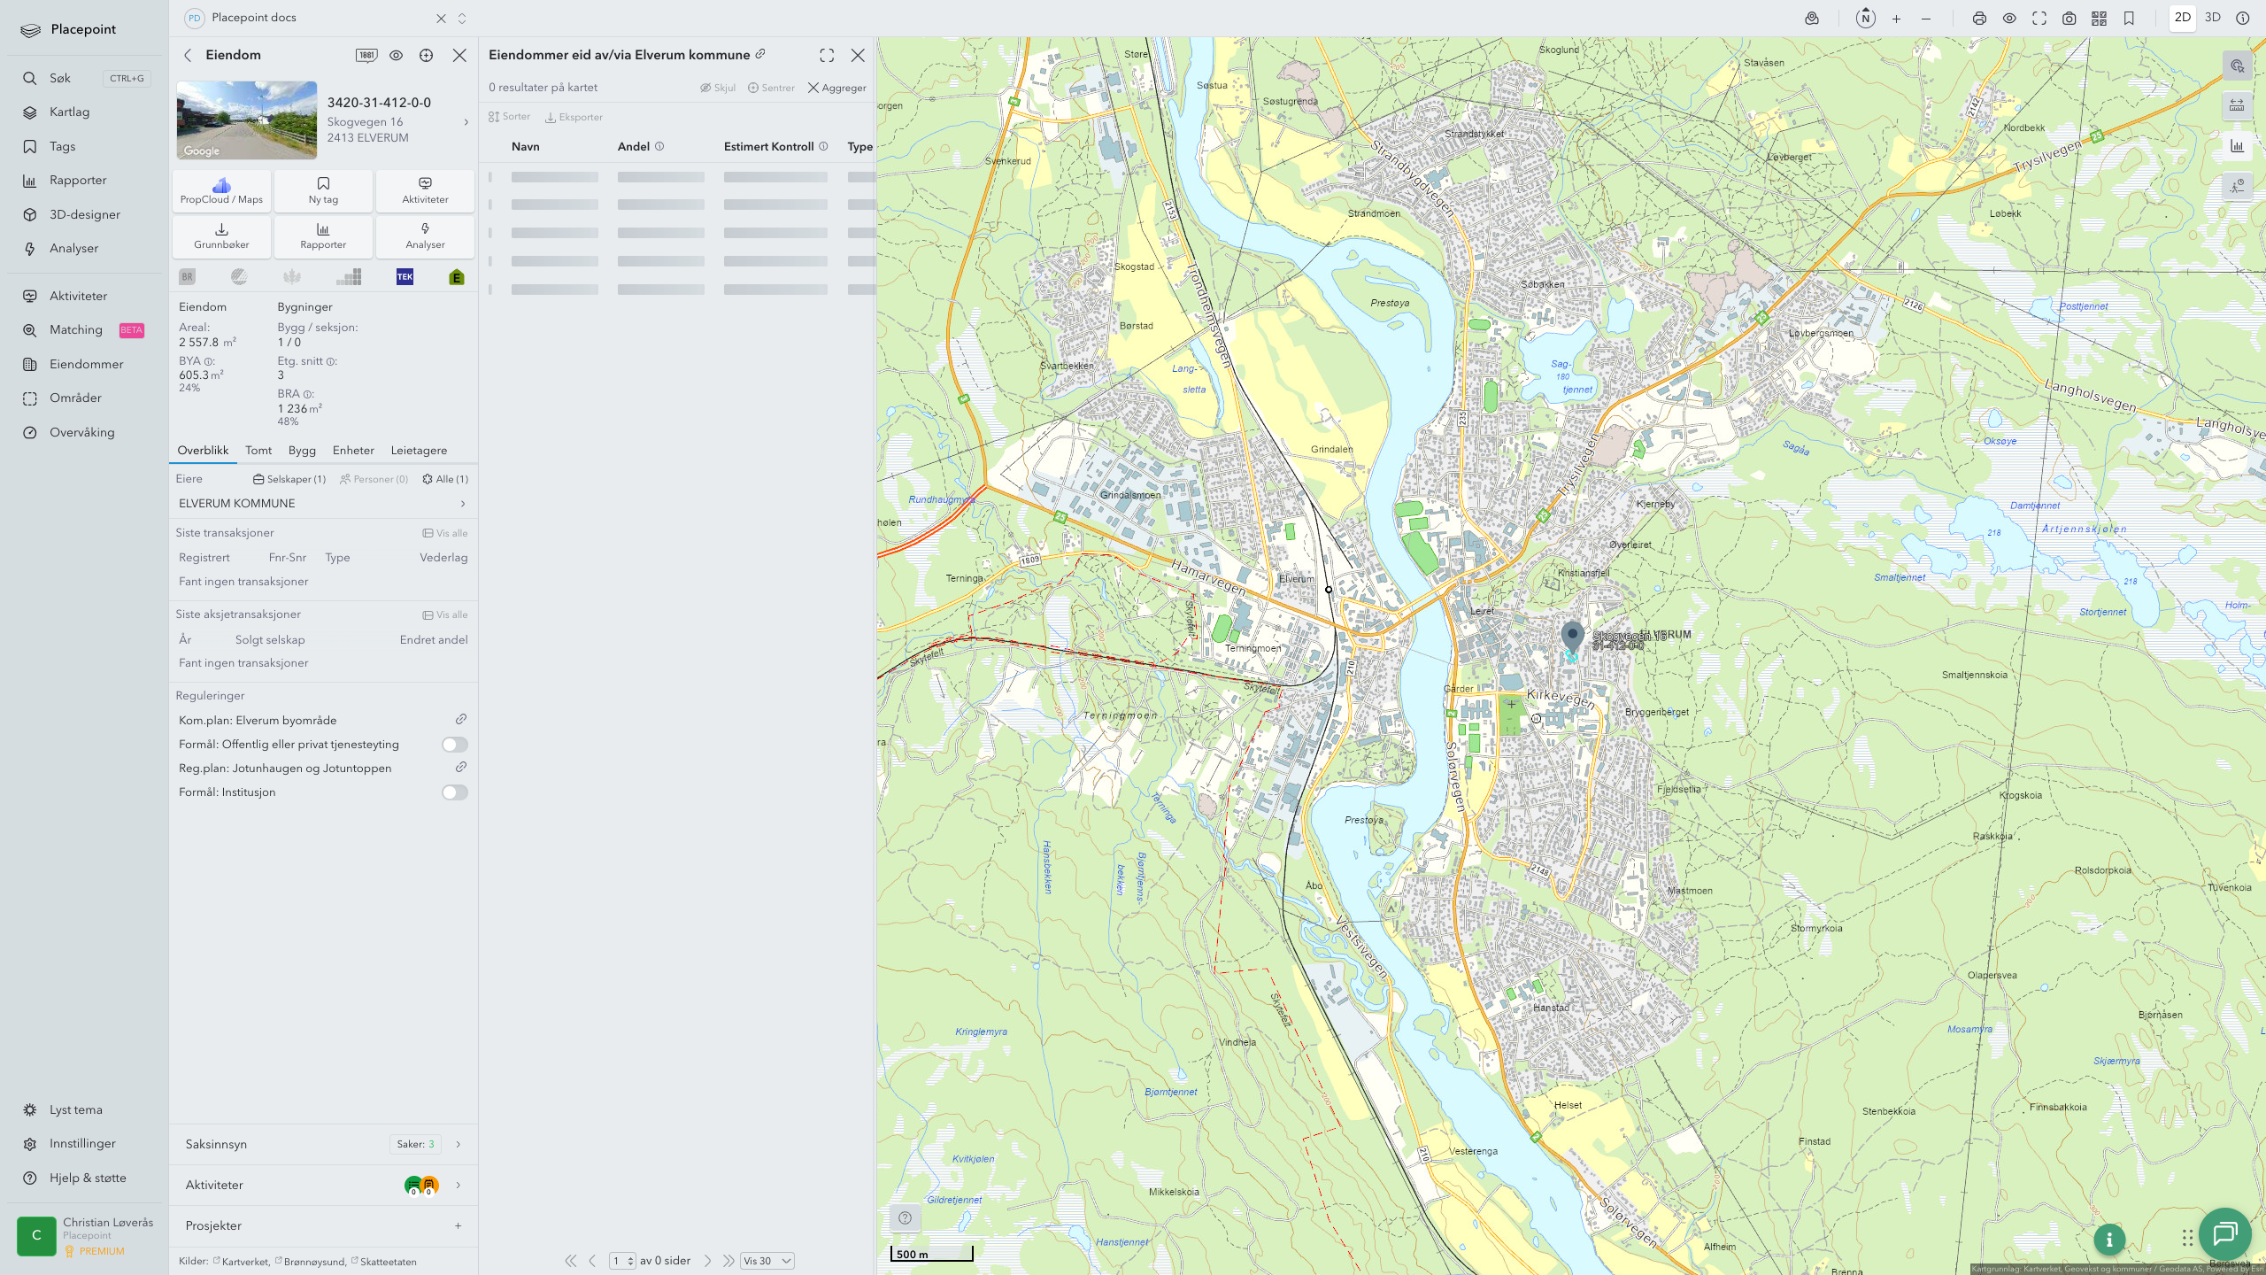The width and height of the screenshot is (2266, 1275).
Task: Click the green energy label E icon
Action: click(x=457, y=277)
